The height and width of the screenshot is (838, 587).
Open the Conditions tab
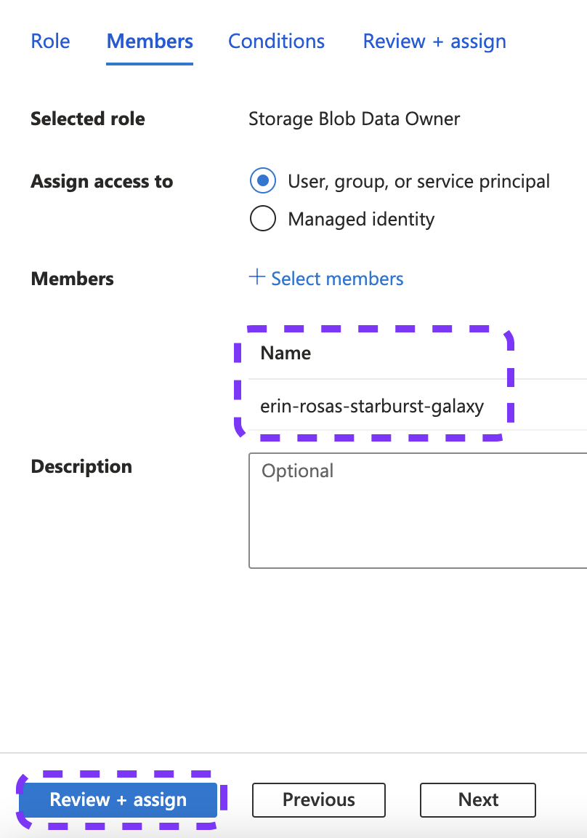[x=276, y=41]
